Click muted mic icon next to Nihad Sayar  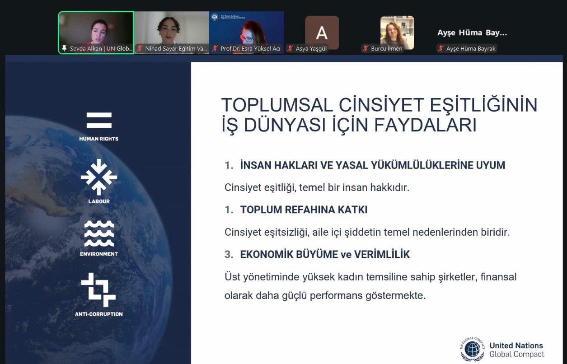(140, 48)
